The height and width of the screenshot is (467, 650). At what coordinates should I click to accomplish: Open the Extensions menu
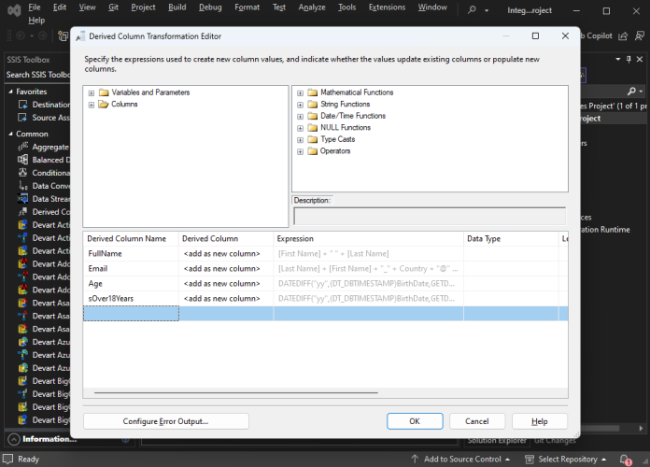(387, 7)
